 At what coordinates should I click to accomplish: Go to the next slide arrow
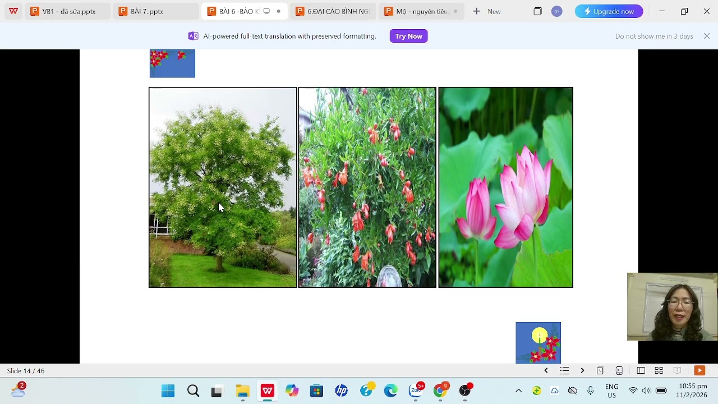pyautogui.click(x=582, y=370)
